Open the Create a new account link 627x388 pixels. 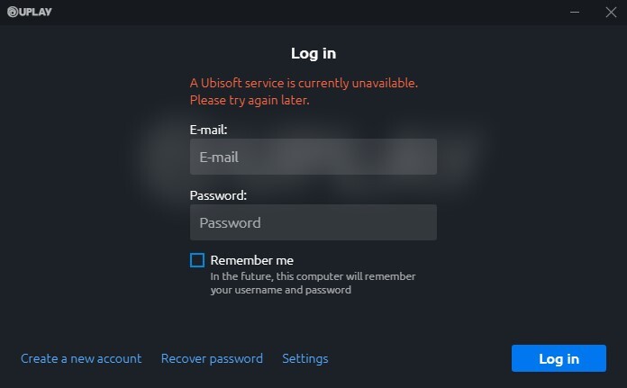(81, 358)
